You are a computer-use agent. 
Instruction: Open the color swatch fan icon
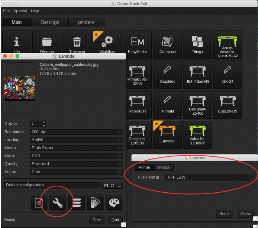click(95, 202)
